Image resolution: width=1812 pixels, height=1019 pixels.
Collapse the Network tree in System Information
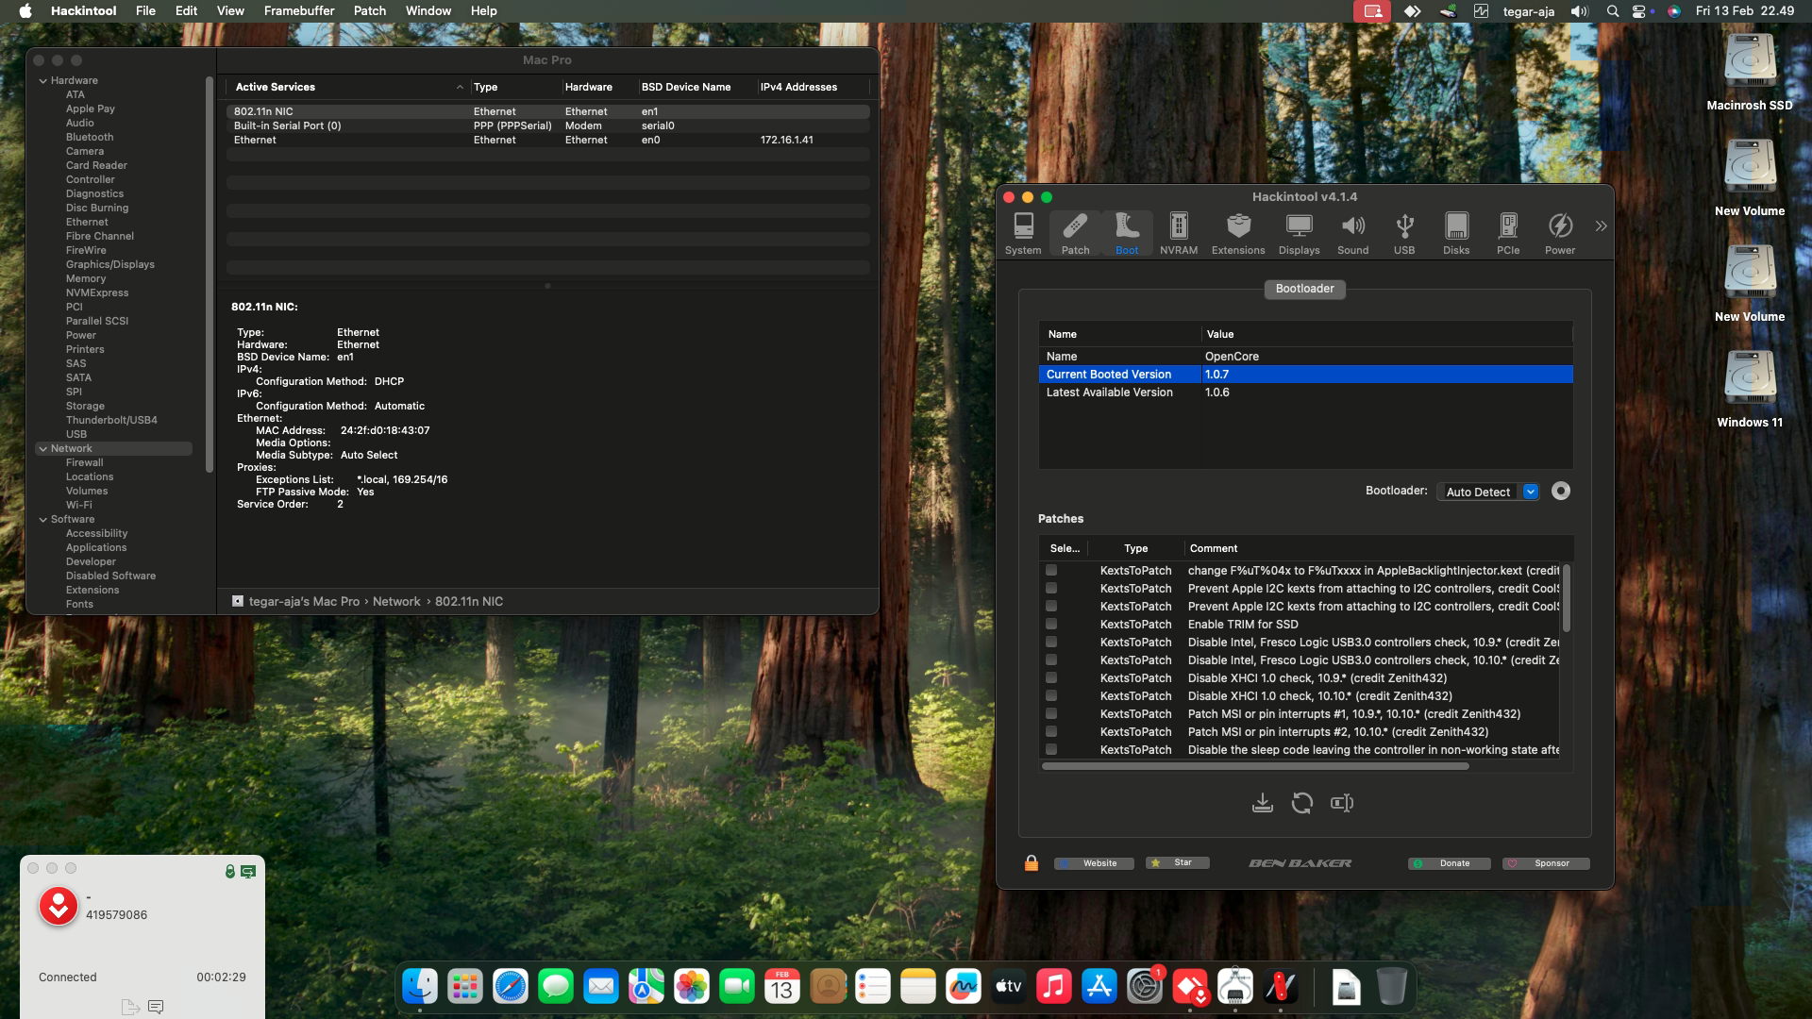coord(43,449)
